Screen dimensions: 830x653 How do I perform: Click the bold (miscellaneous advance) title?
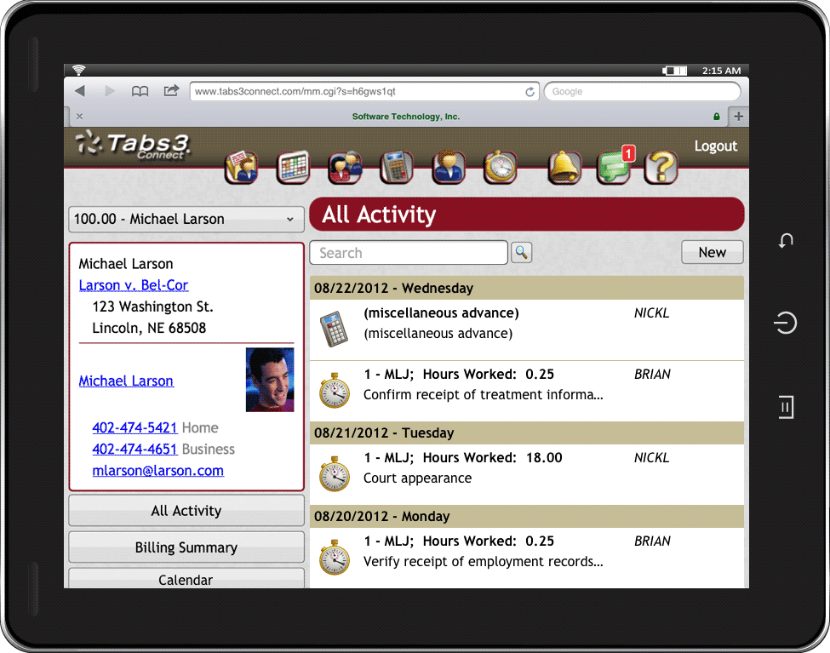[441, 313]
